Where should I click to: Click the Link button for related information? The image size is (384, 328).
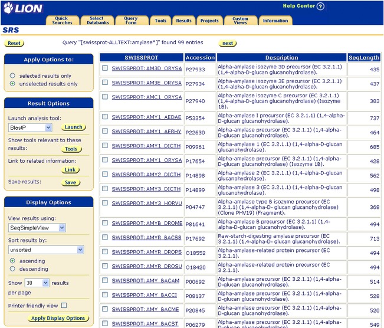(x=70, y=170)
